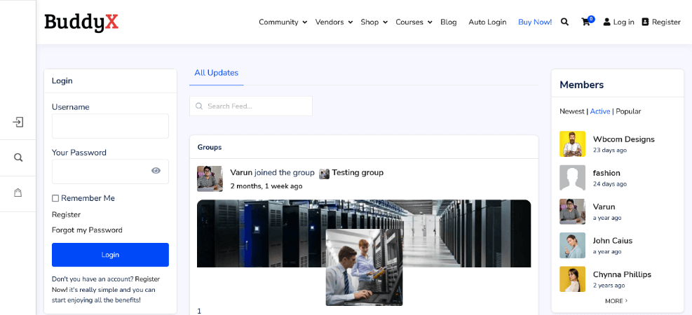Show Newest members
Viewport: 692px width, 315px height.
pos(572,111)
